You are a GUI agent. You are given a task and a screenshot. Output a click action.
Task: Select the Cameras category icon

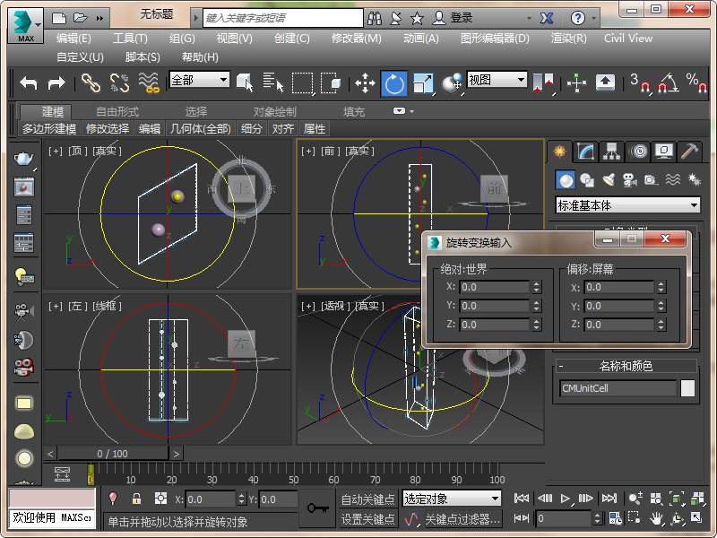tap(629, 180)
